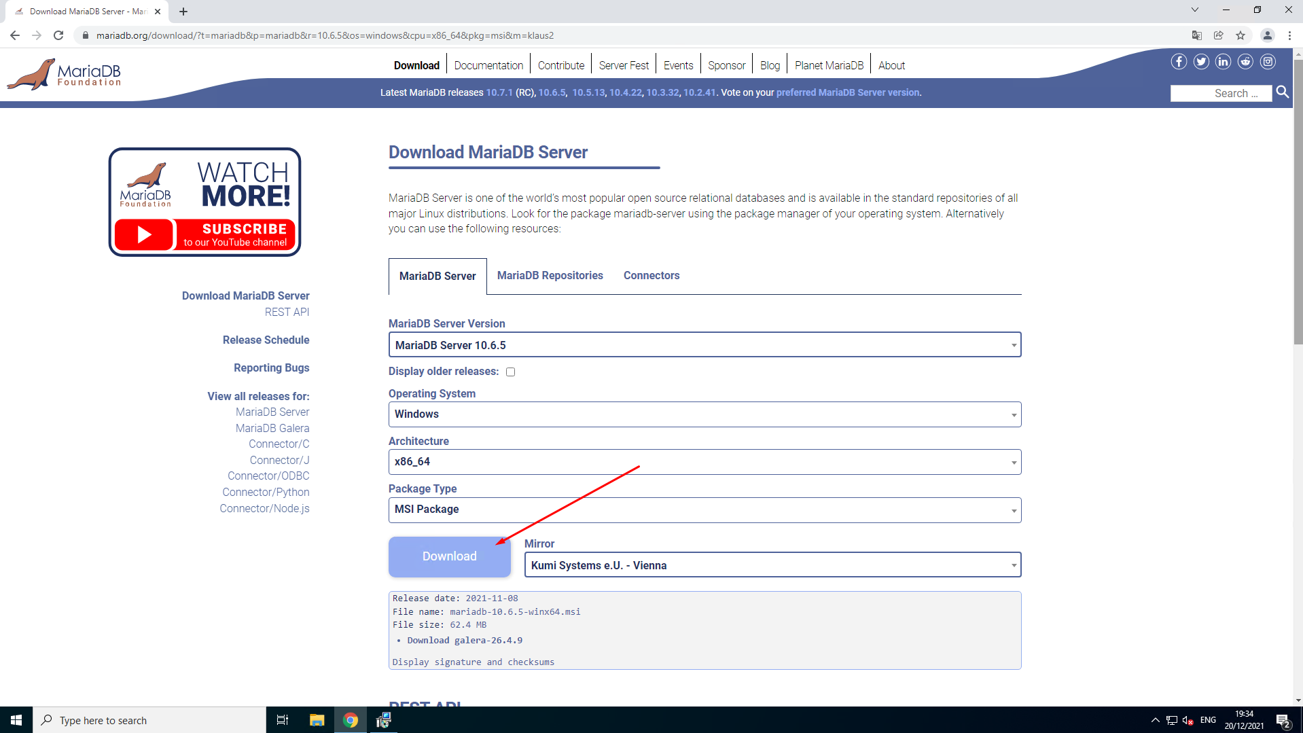Screen dimensions: 1303x733
Task: Open Connector/Python releases link
Action: click(266, 492)
